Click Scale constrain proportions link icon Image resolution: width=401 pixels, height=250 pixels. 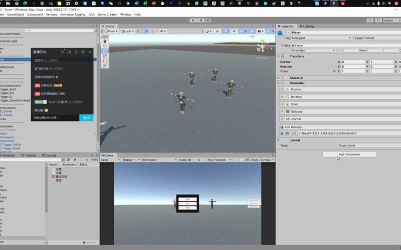point(334,71)
